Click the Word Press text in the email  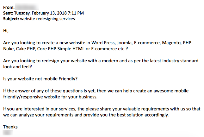[x=103, y=43]
